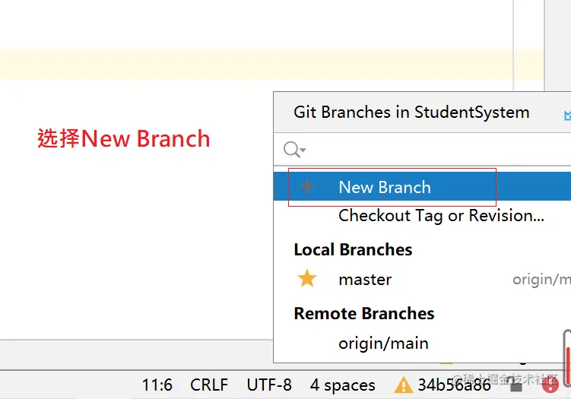Screen dimensions: 571x399
Task: Change UTF-8 file encoding in status bar
Action: (269, 385)
